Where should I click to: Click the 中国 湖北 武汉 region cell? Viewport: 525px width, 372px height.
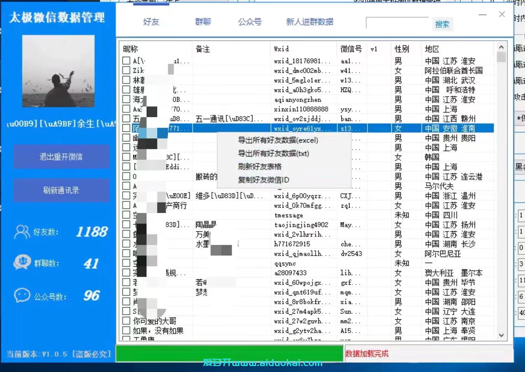tap(450, 80)
